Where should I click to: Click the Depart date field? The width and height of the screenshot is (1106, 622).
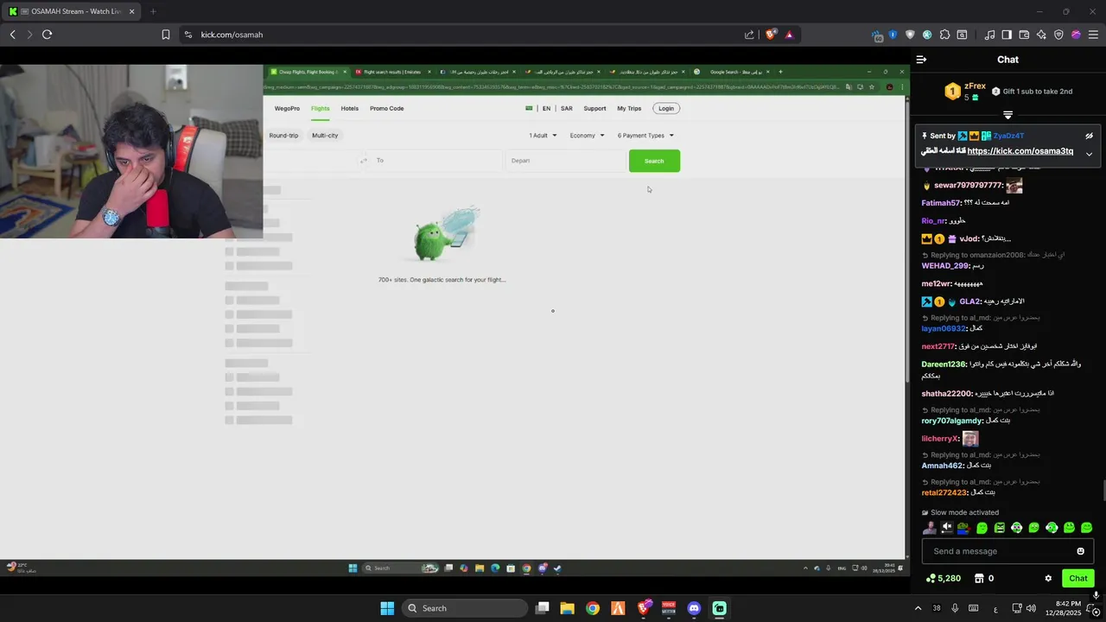(x=565, y=161)
